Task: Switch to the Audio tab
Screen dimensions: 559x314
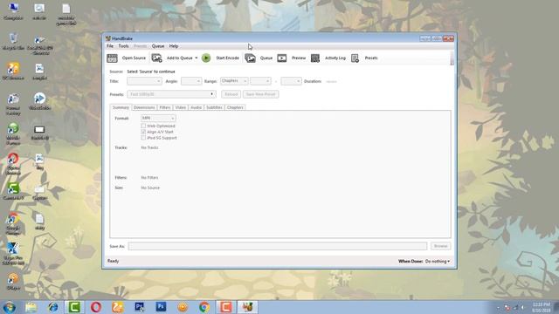Action: point(196,107)
